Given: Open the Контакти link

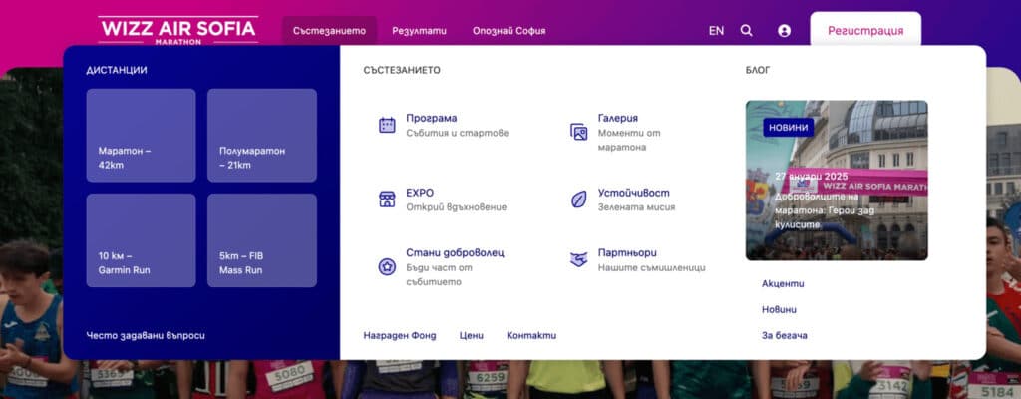Looking at the screenshot, I should 531,336.
